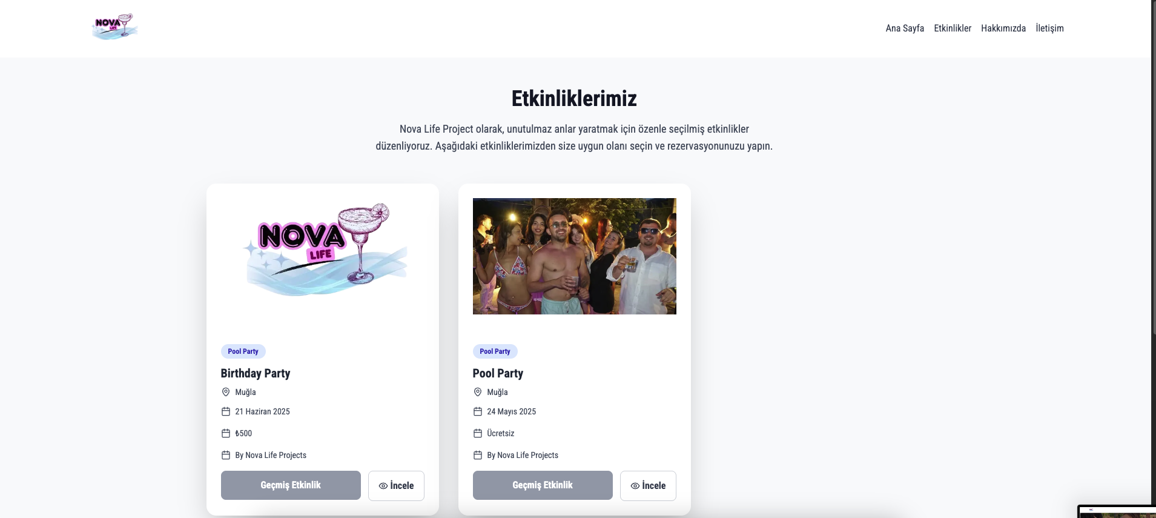The width and height of the screenshot is (1156, 518).
Task: Click the Birthday Party event title
Action: pyautogui.click(x=256, y=373)
